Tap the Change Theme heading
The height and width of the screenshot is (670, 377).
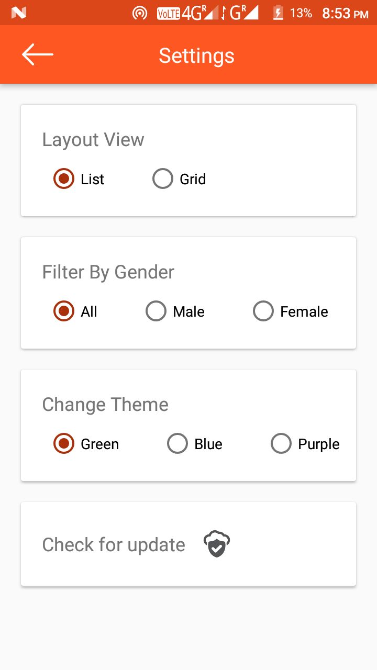coord(105,405)
